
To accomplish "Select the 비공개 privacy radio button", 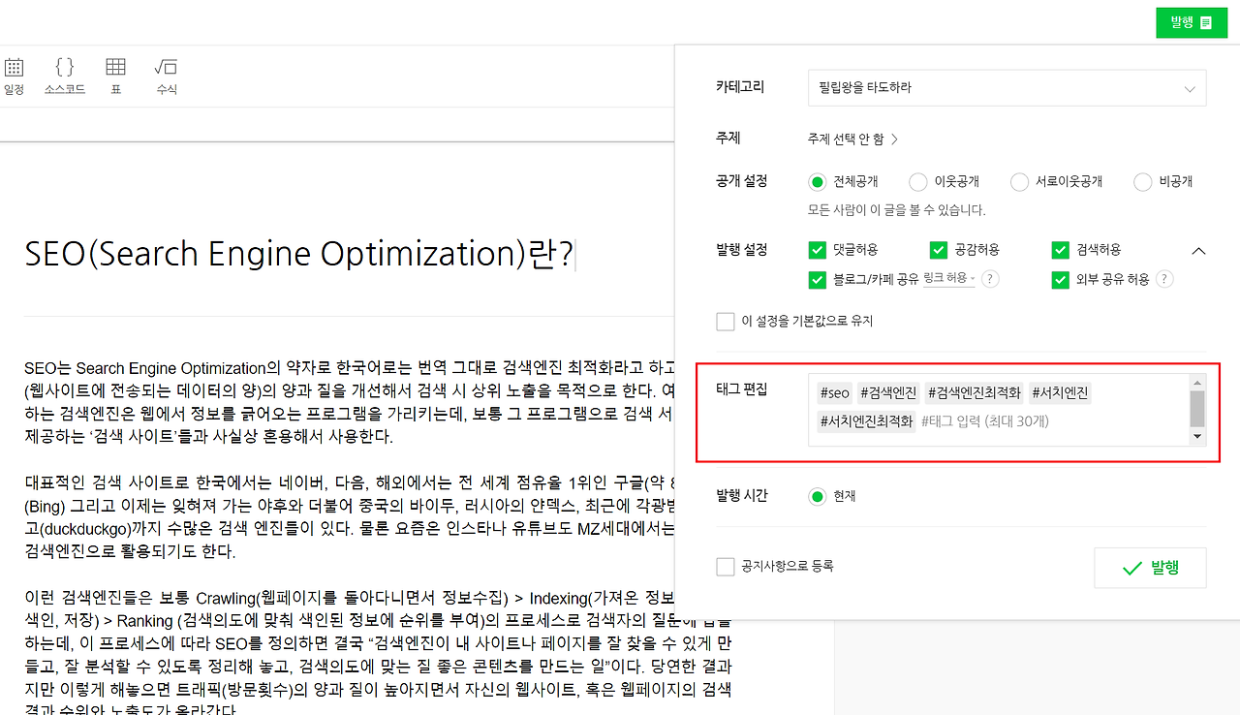I will tap(1142, 181).
